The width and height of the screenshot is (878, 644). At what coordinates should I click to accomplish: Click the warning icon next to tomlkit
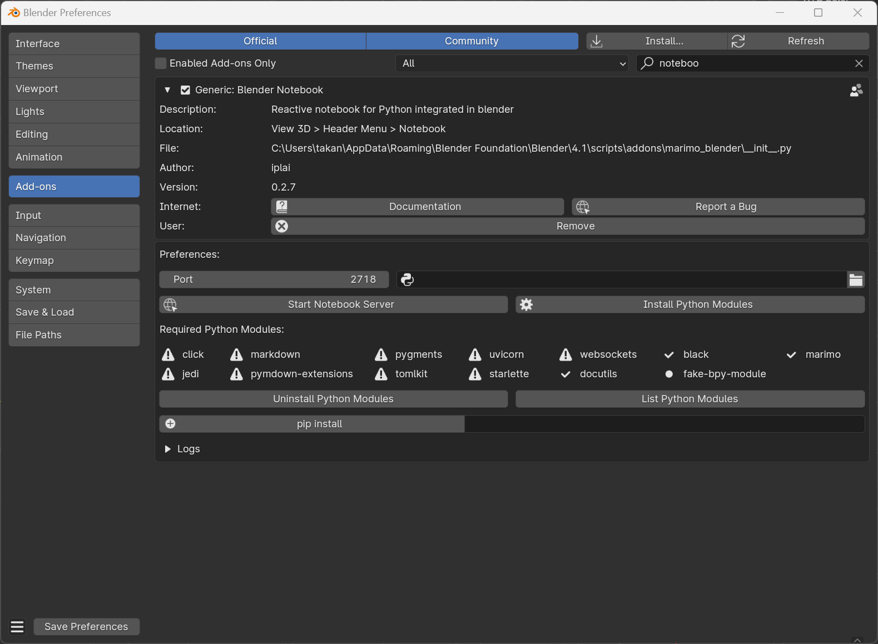pos(381,374)
